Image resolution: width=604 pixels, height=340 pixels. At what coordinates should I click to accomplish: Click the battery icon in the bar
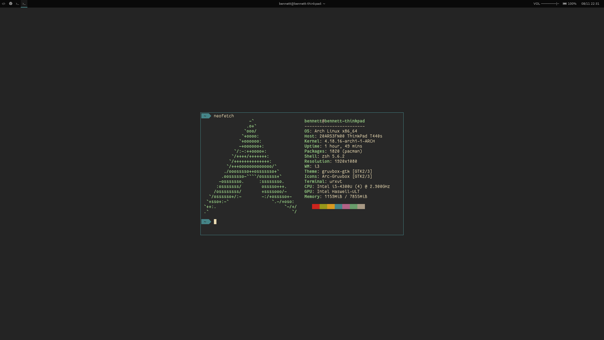(x=565, y=4)
